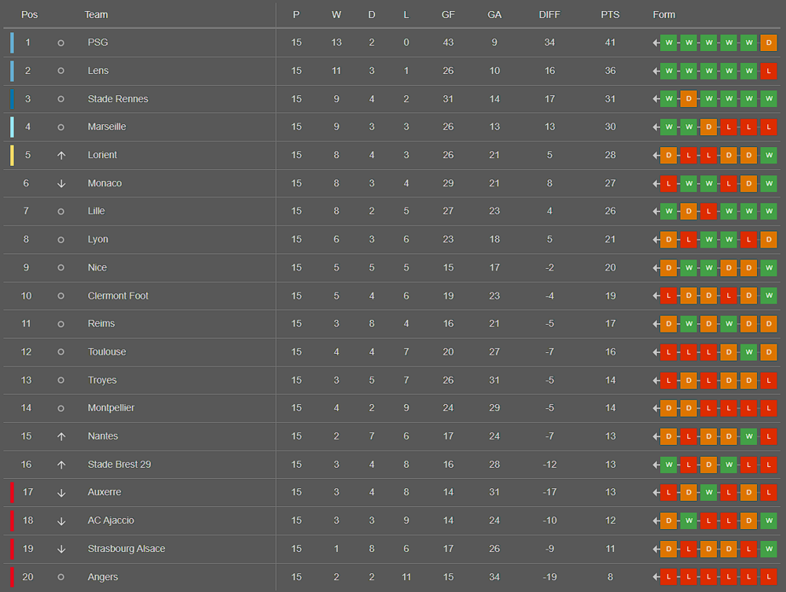
Task: Click Monaco's downward position change arrow
Action: [61, 183]
